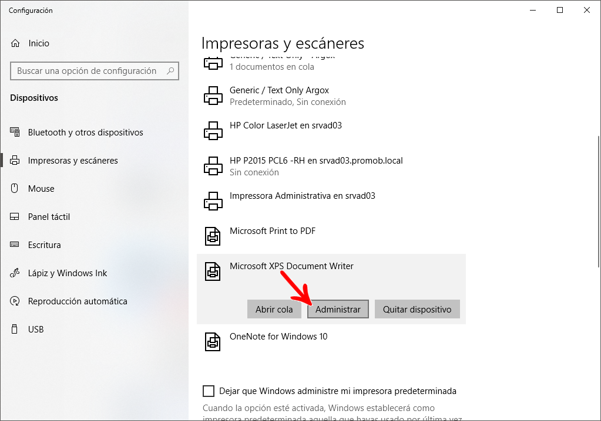Screen dimensions: 601x421
Task: Click the Mouse icon in sidebar
Action: (x=15, y=189)
